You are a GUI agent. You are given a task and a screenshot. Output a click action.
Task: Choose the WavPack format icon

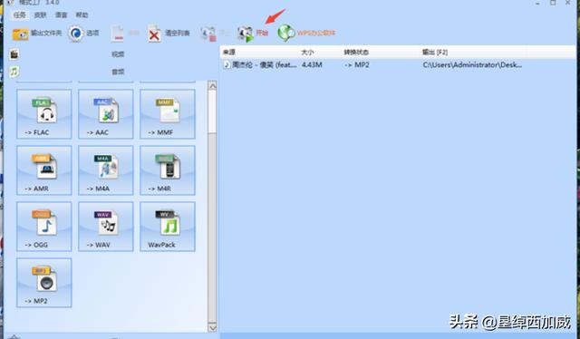168,227
